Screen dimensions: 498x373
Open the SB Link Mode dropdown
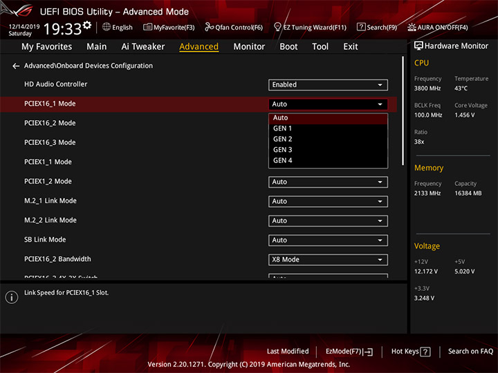(x=328, y=240)
